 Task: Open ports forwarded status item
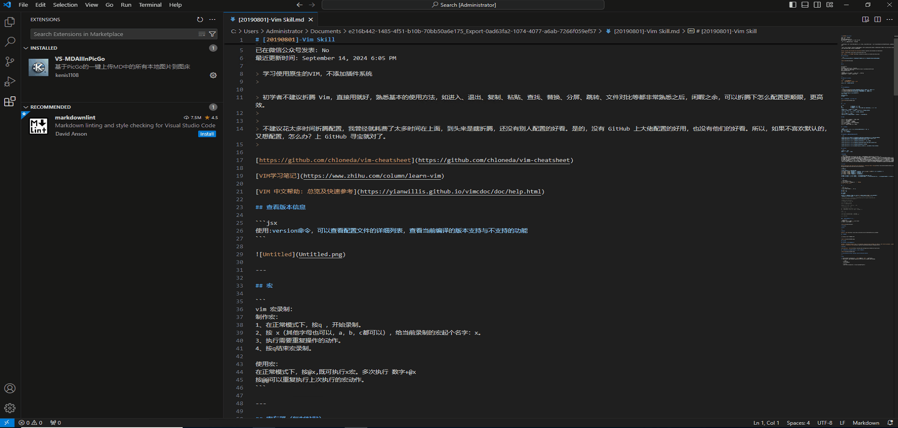(56, 422)
